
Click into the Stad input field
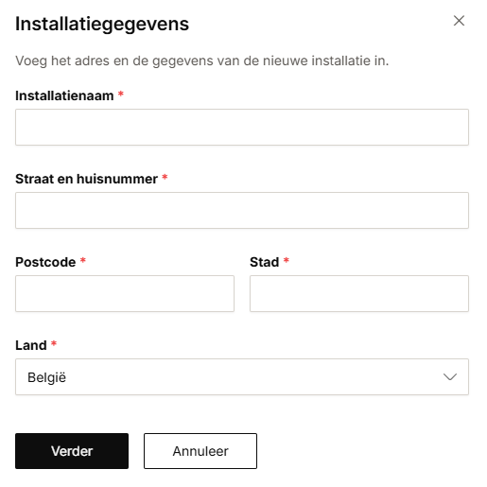pyautogui.click(x=359, y=293)
